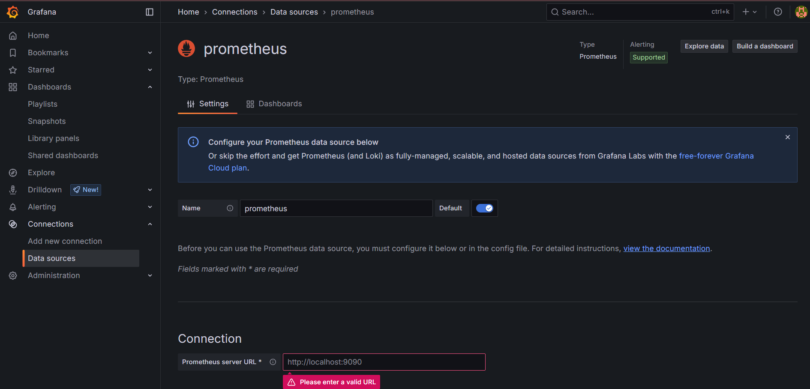Click the search magnifier icon

(555, 12)
